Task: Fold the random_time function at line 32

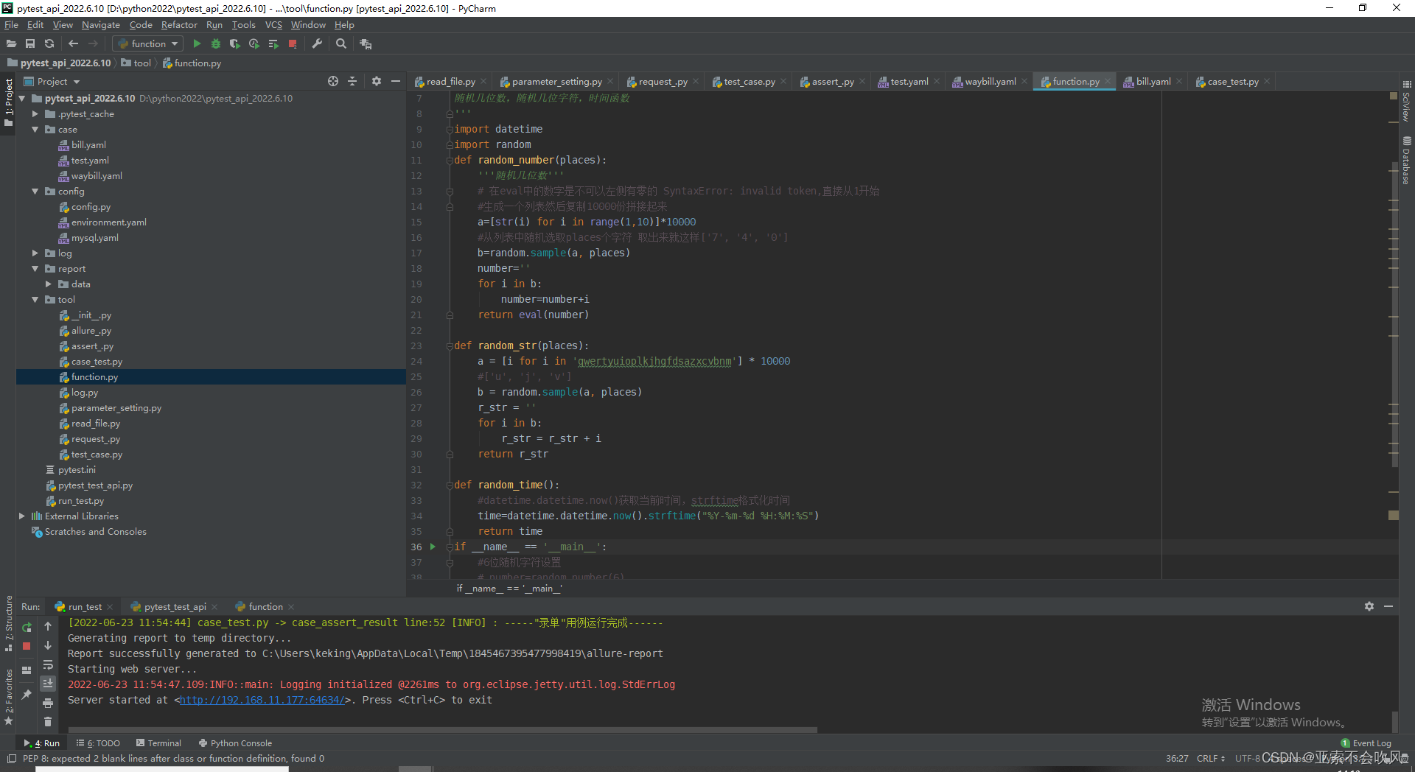Action: 449,485
